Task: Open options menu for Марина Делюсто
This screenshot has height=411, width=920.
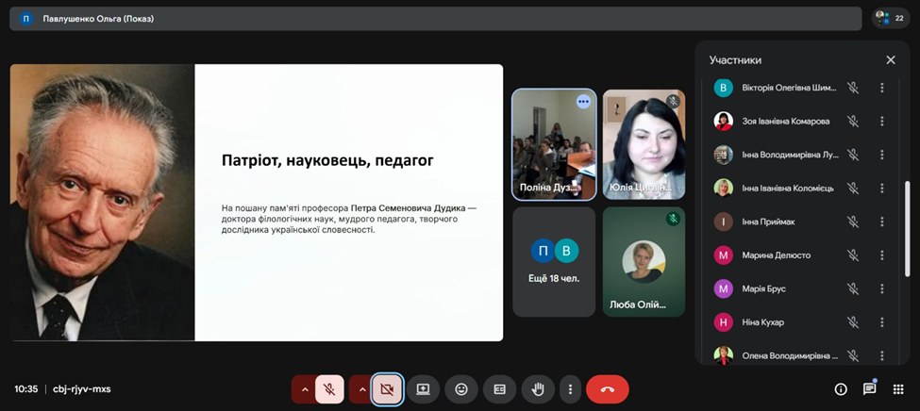Action: pyautogui.click(x=882, y=255)
